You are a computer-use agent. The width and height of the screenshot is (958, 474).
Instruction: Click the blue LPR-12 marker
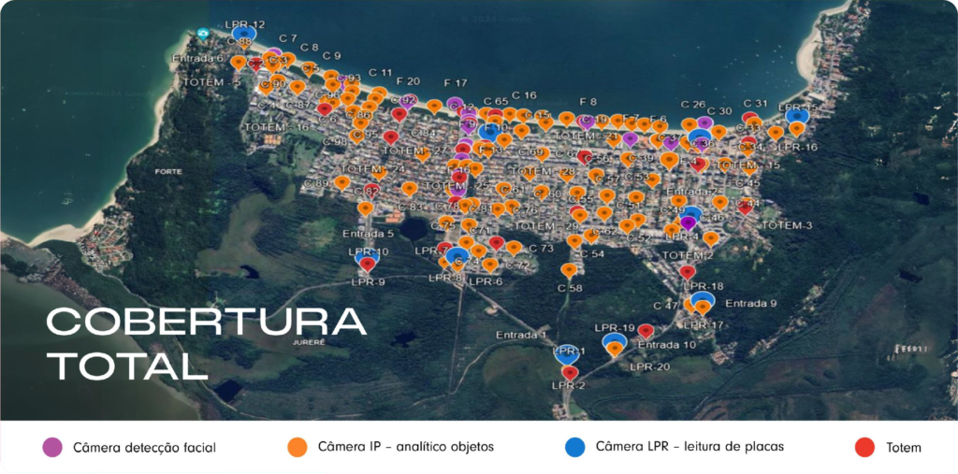(x=245, y=36)
